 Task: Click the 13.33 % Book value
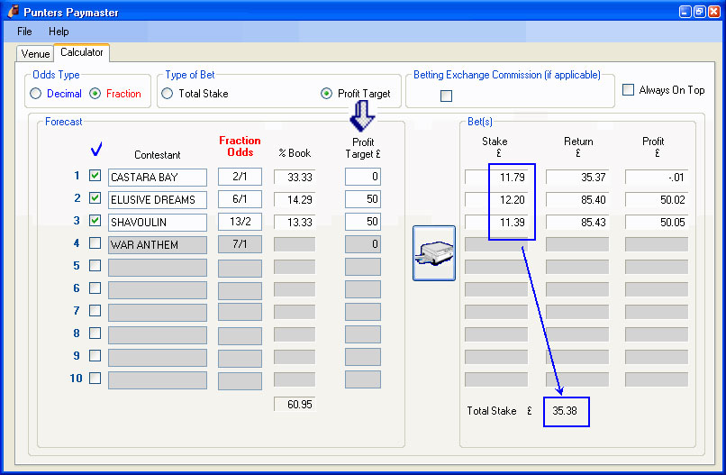pyautogui.click(x=295, y=223)
